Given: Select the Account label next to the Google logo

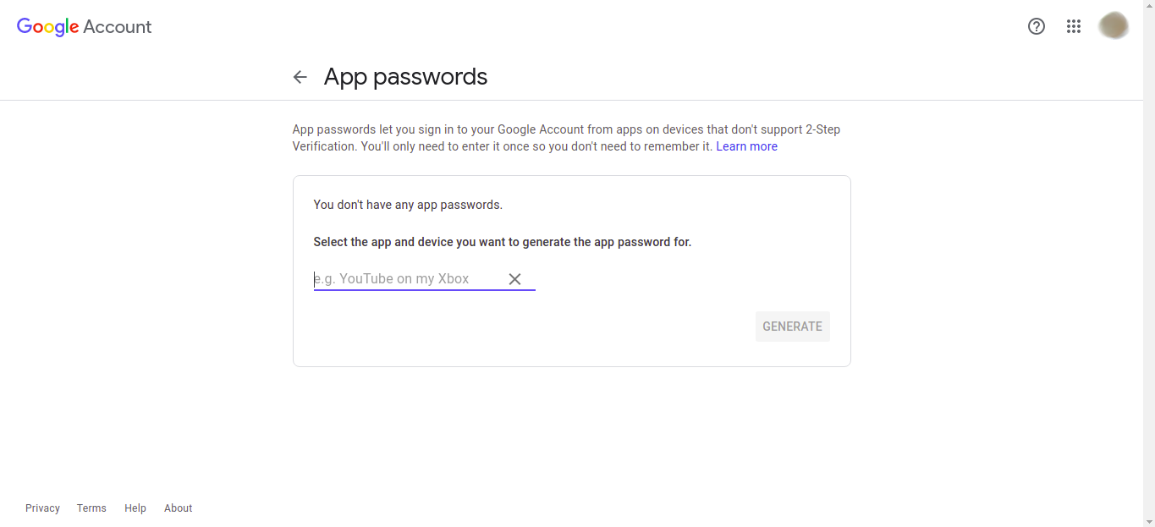Looking at the screenshot, I should point(118,26).
